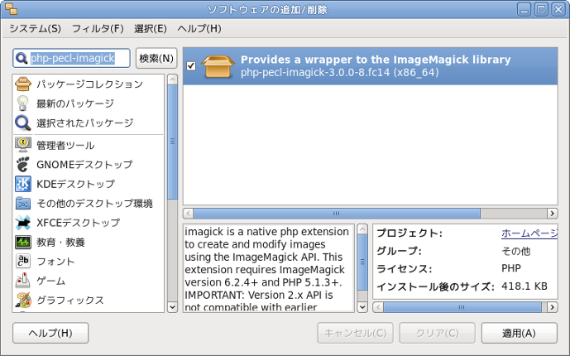
Task: Click category list scrollbar down arrow
Action: click(172, 307)
